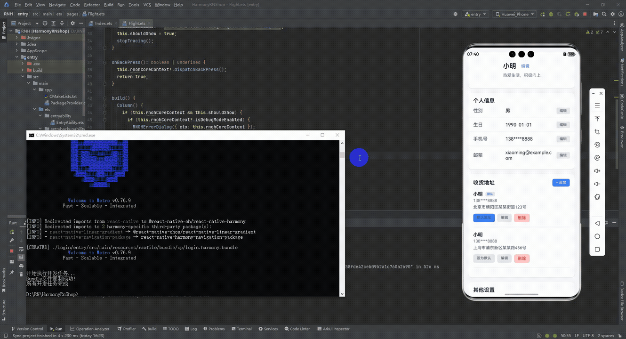Open the Huawei_Phone device dropdown
626x339 pixels.
514,14
